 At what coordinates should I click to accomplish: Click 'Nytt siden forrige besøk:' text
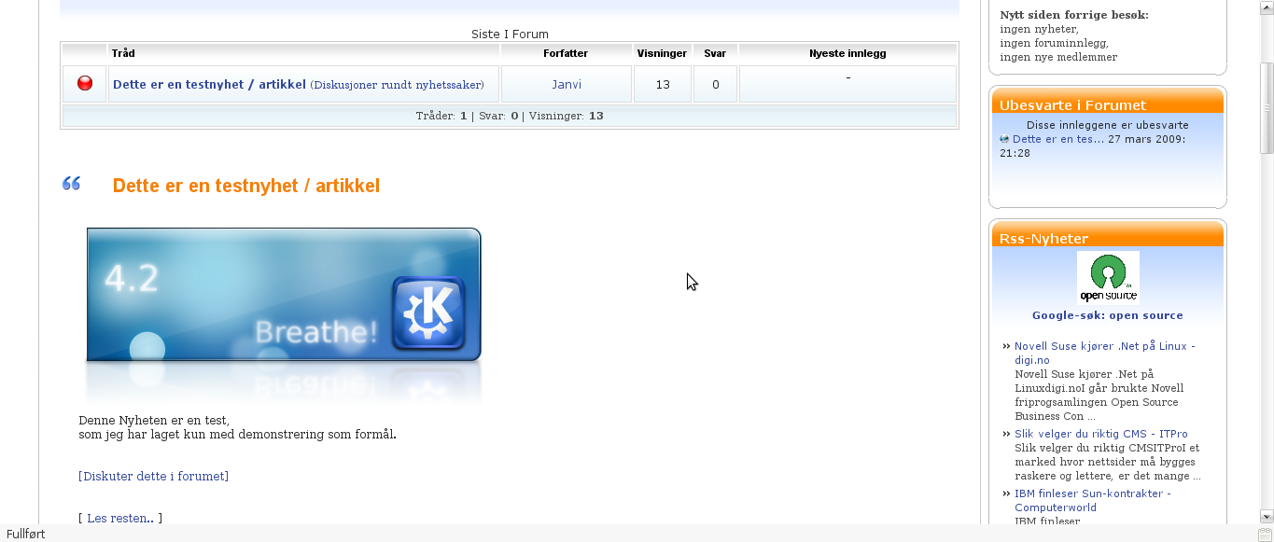tap(1074, 15)
